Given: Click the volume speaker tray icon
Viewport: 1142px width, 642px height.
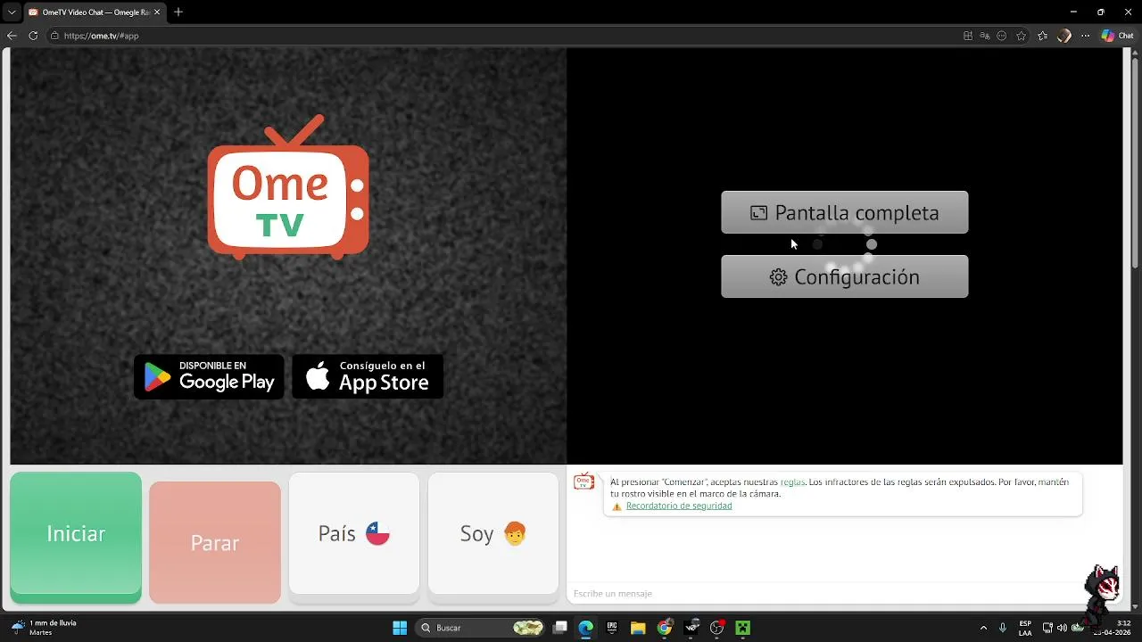Looking at the screenshot, I should (1062, 628).
